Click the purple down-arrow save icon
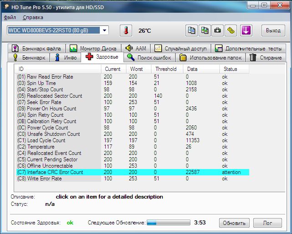This screenshot has width=292, height=234. (246, 30)
